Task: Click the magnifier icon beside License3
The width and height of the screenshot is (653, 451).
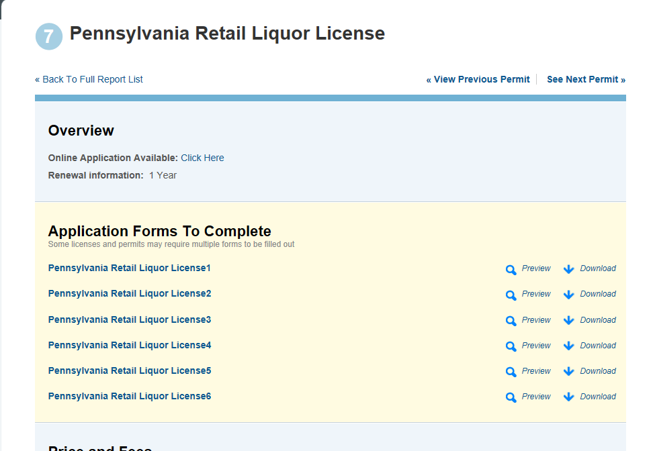Action: coord(511,321)
